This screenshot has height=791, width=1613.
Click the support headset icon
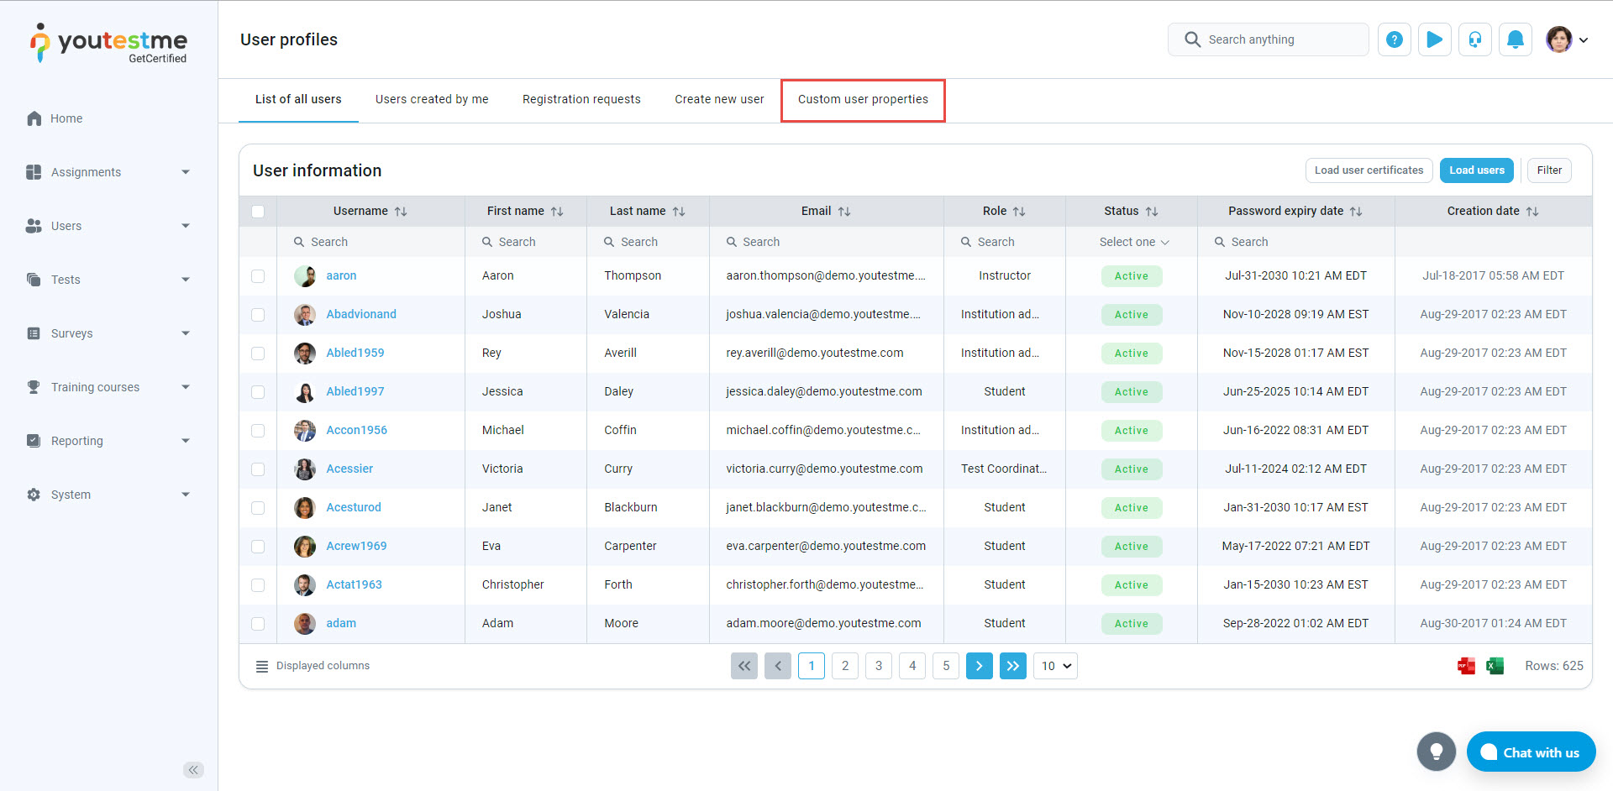pos(1474,39)
